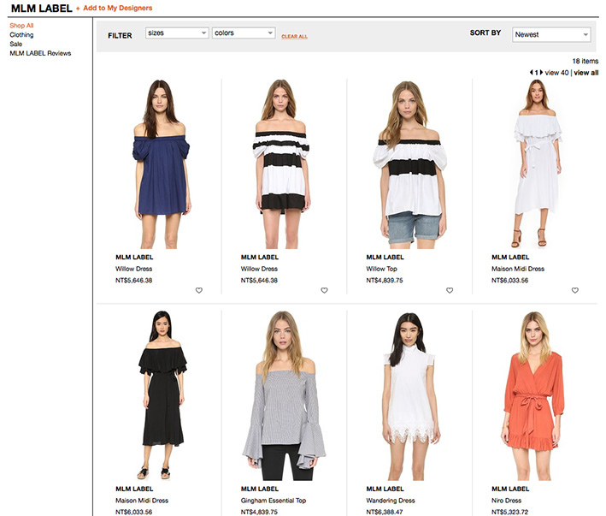Click MLM LABEL page heading
The height and width of the screenshot is (516, 606).
(x=41, y=8)
